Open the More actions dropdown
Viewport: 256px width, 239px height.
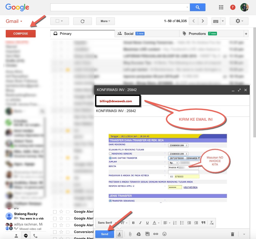(x=105, y=21)
